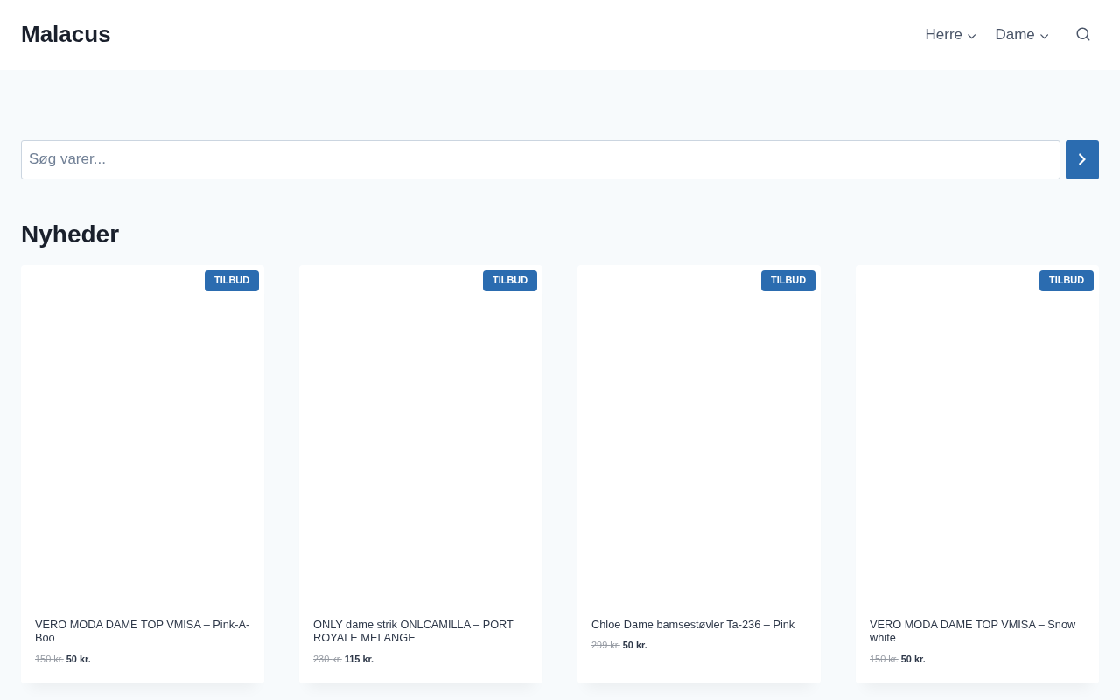Open the Herre menu item
Screen dimensions: 1120x700
[x=943, y=35]
